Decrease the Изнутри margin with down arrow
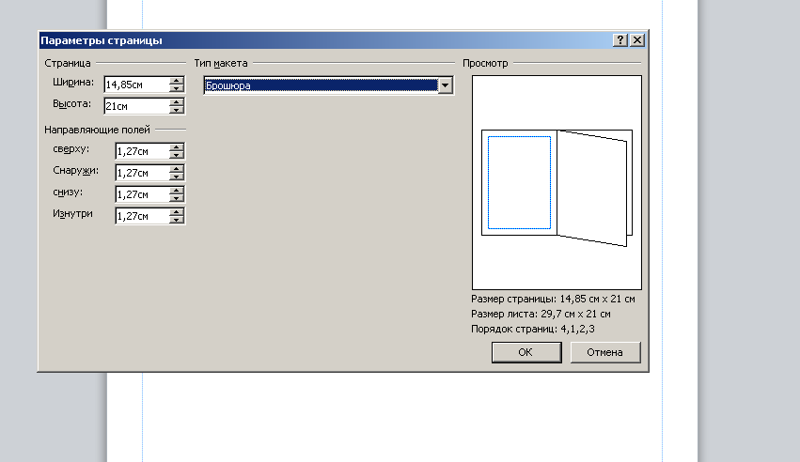800x462 pixels. [x=177, y=220]
